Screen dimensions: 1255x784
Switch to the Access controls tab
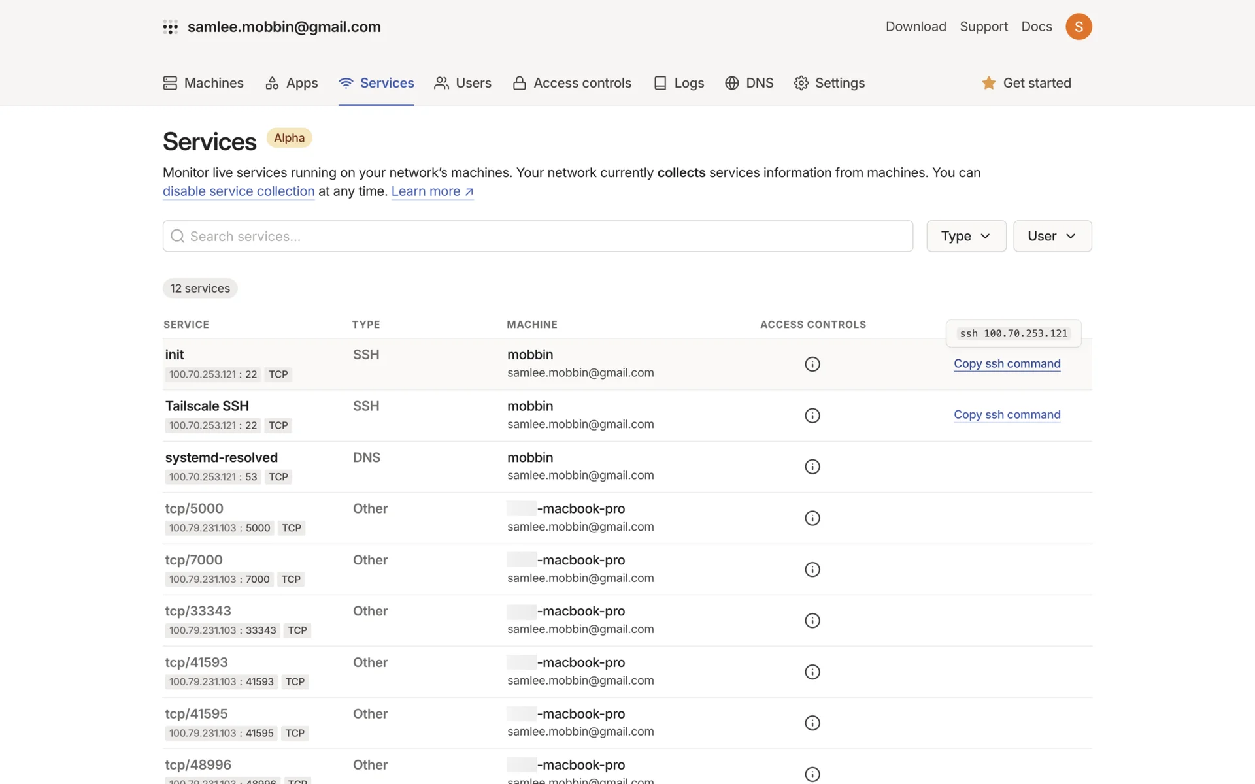572,83
